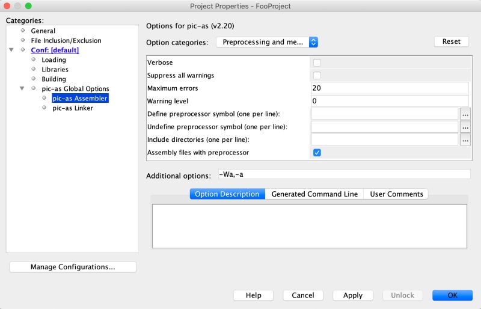
Task: Select File Inclusion/Exclusion category
Action: click(x=66, y=40)
